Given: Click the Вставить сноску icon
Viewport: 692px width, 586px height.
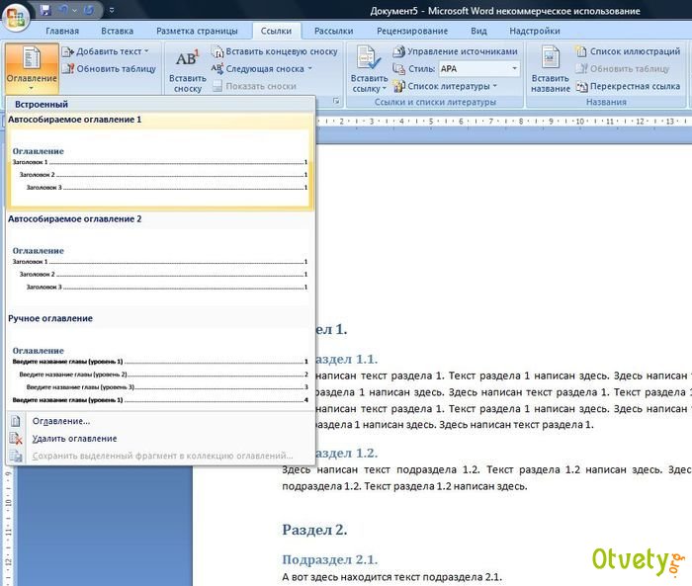Looking at the screenshot, I should [187, 67].
